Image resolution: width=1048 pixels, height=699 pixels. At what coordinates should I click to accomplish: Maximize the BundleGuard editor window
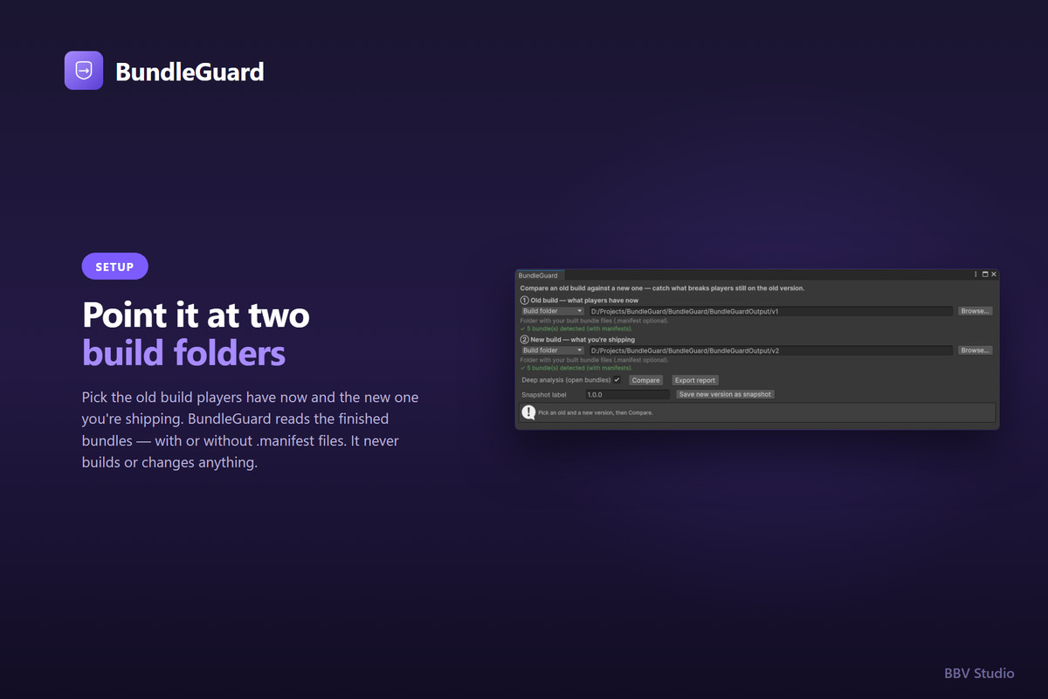pyautogui.click(x=985, y=274)
